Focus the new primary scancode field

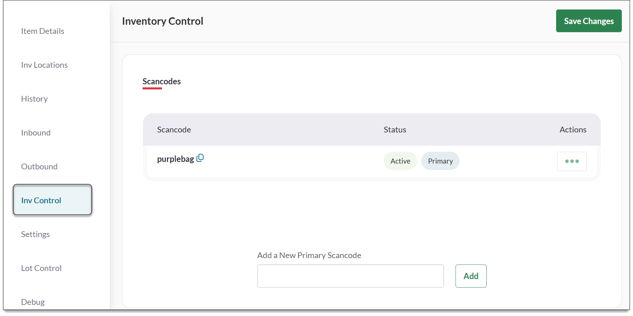(x=350, y=276)
